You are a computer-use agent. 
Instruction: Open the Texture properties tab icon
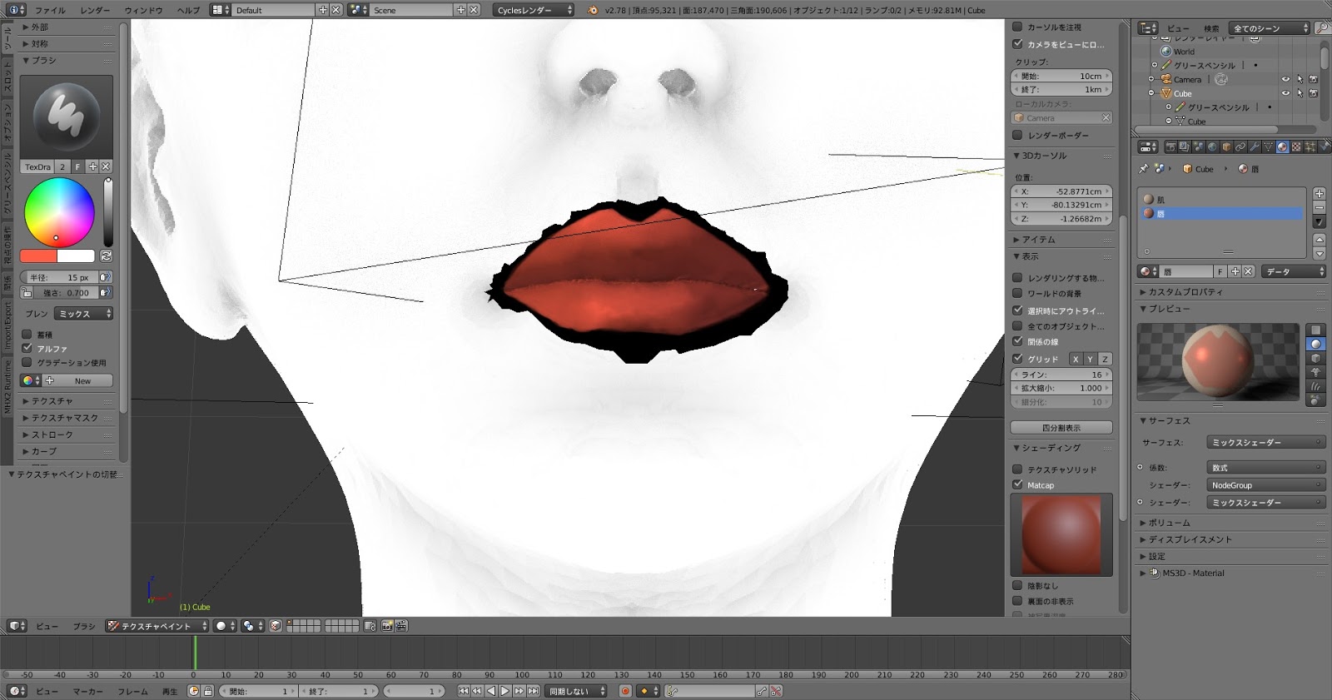pos(1296,147)
